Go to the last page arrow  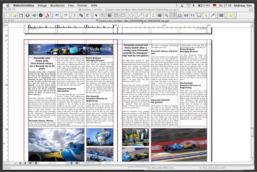tap(77, 163)
